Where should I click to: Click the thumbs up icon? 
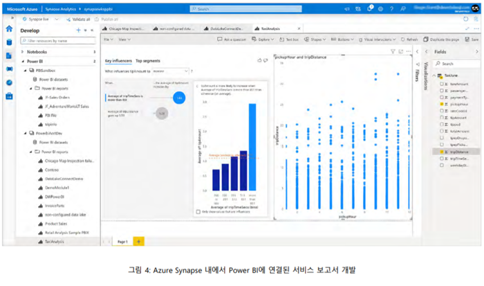(259, 60)
